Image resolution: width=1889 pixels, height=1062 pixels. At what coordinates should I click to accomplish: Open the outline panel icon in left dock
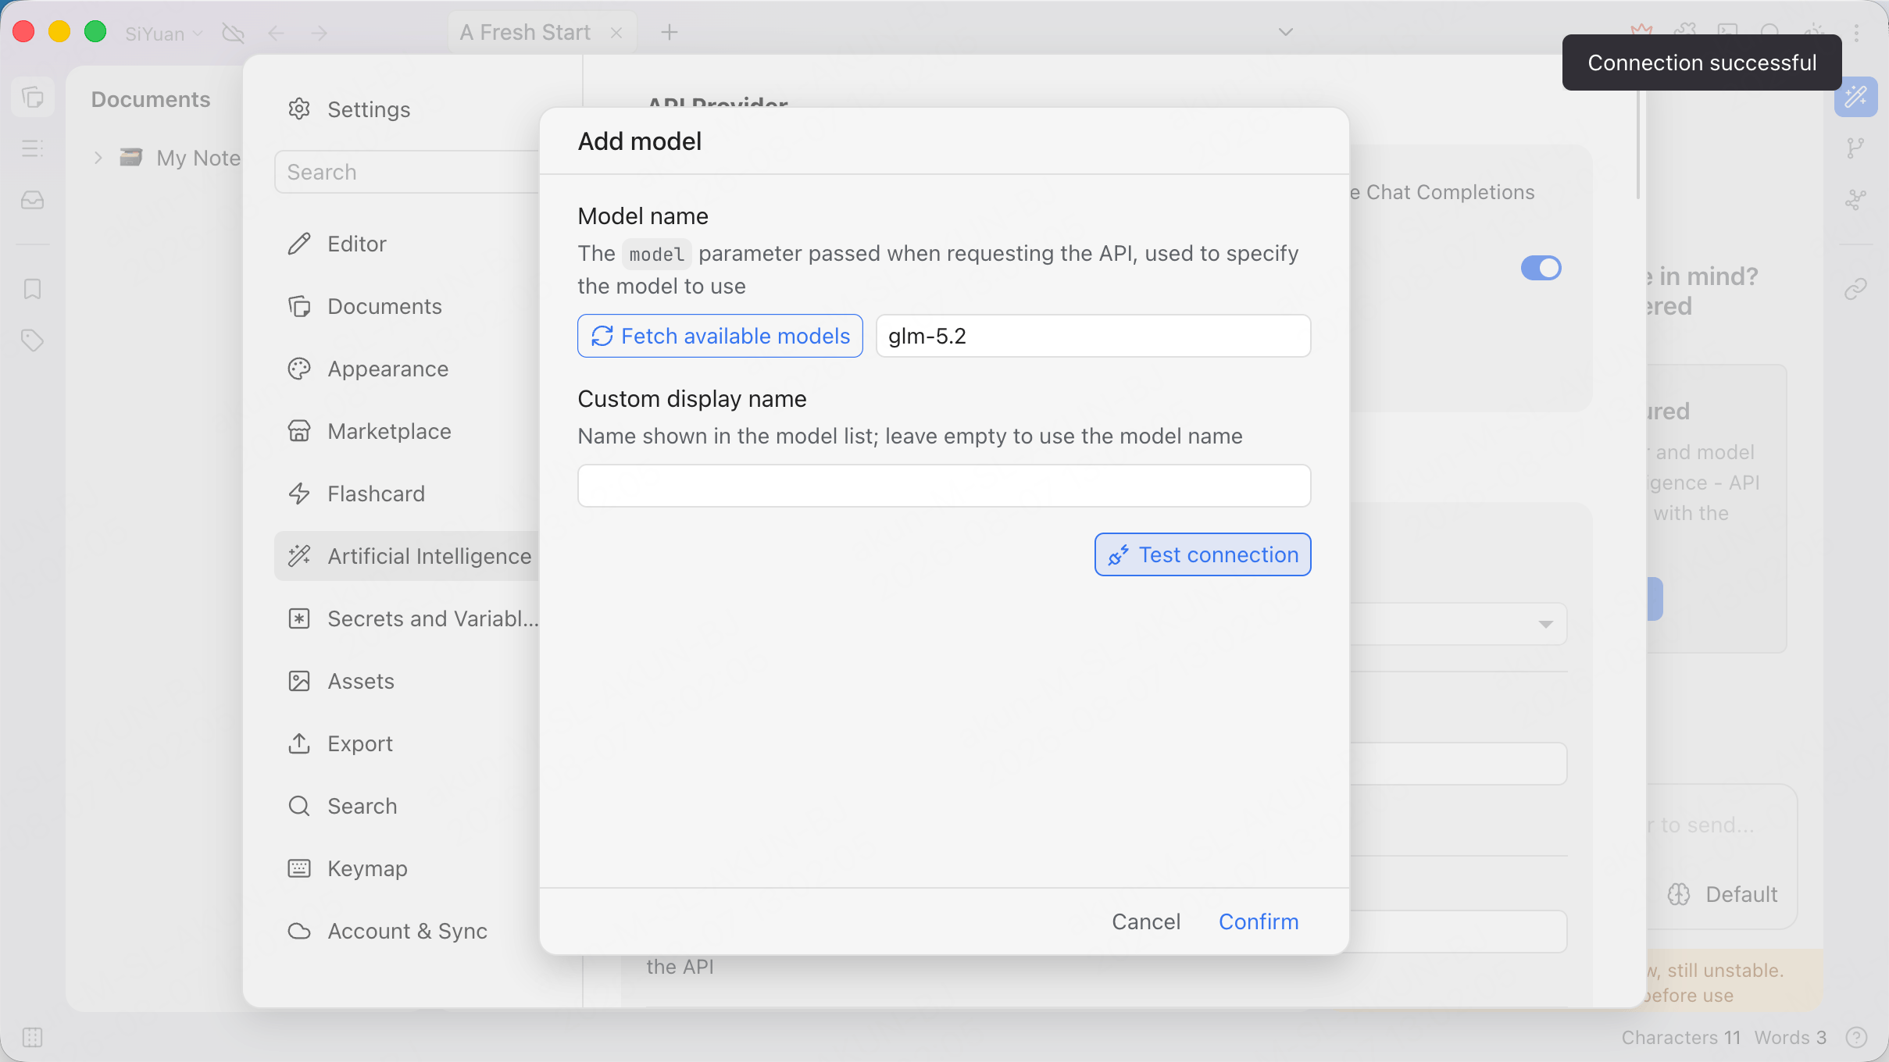[x=33, y=148]
